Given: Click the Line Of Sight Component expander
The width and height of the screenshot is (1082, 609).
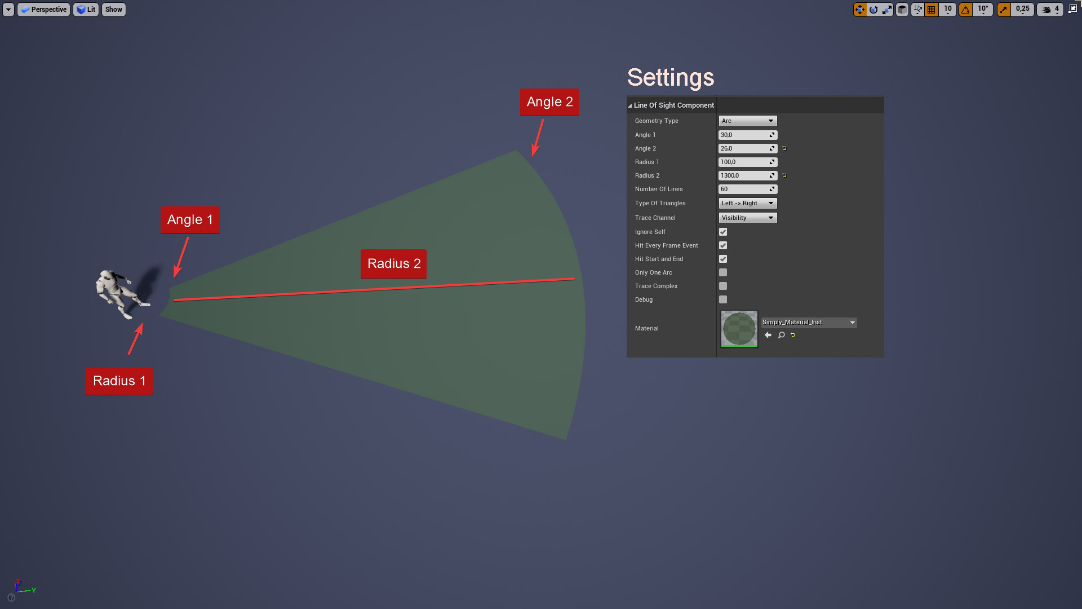Looking at the screenshot, I should [630, 105].
